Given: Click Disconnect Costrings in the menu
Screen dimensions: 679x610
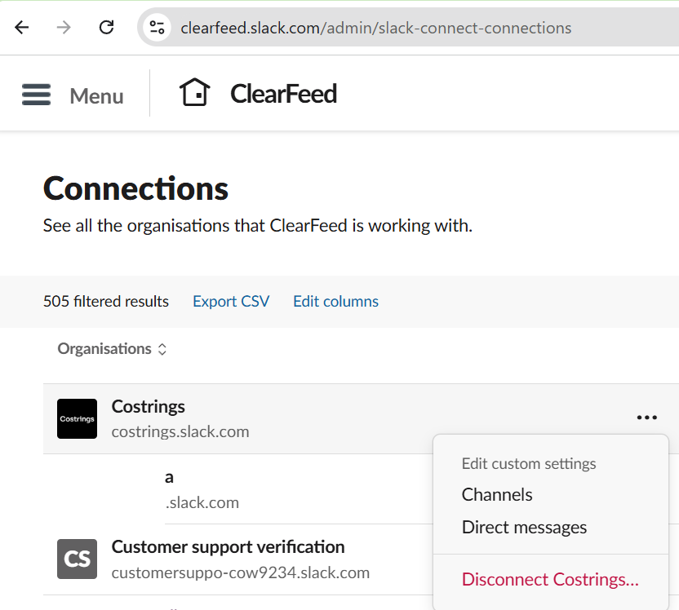Looking at the screenshot, I should pyautogui.click(x=549, y=579).
